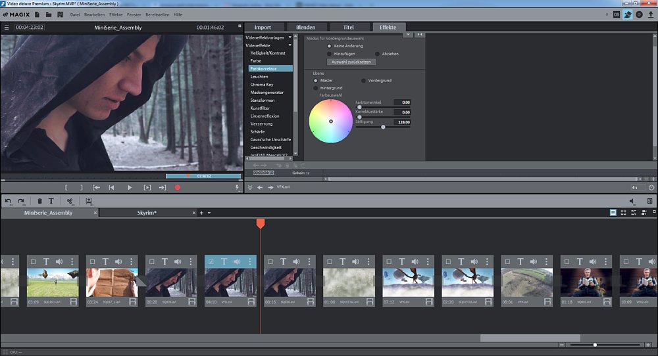Select the title editor T icon
The width and height of the screenshot is (658, 356).
(51, 201)
